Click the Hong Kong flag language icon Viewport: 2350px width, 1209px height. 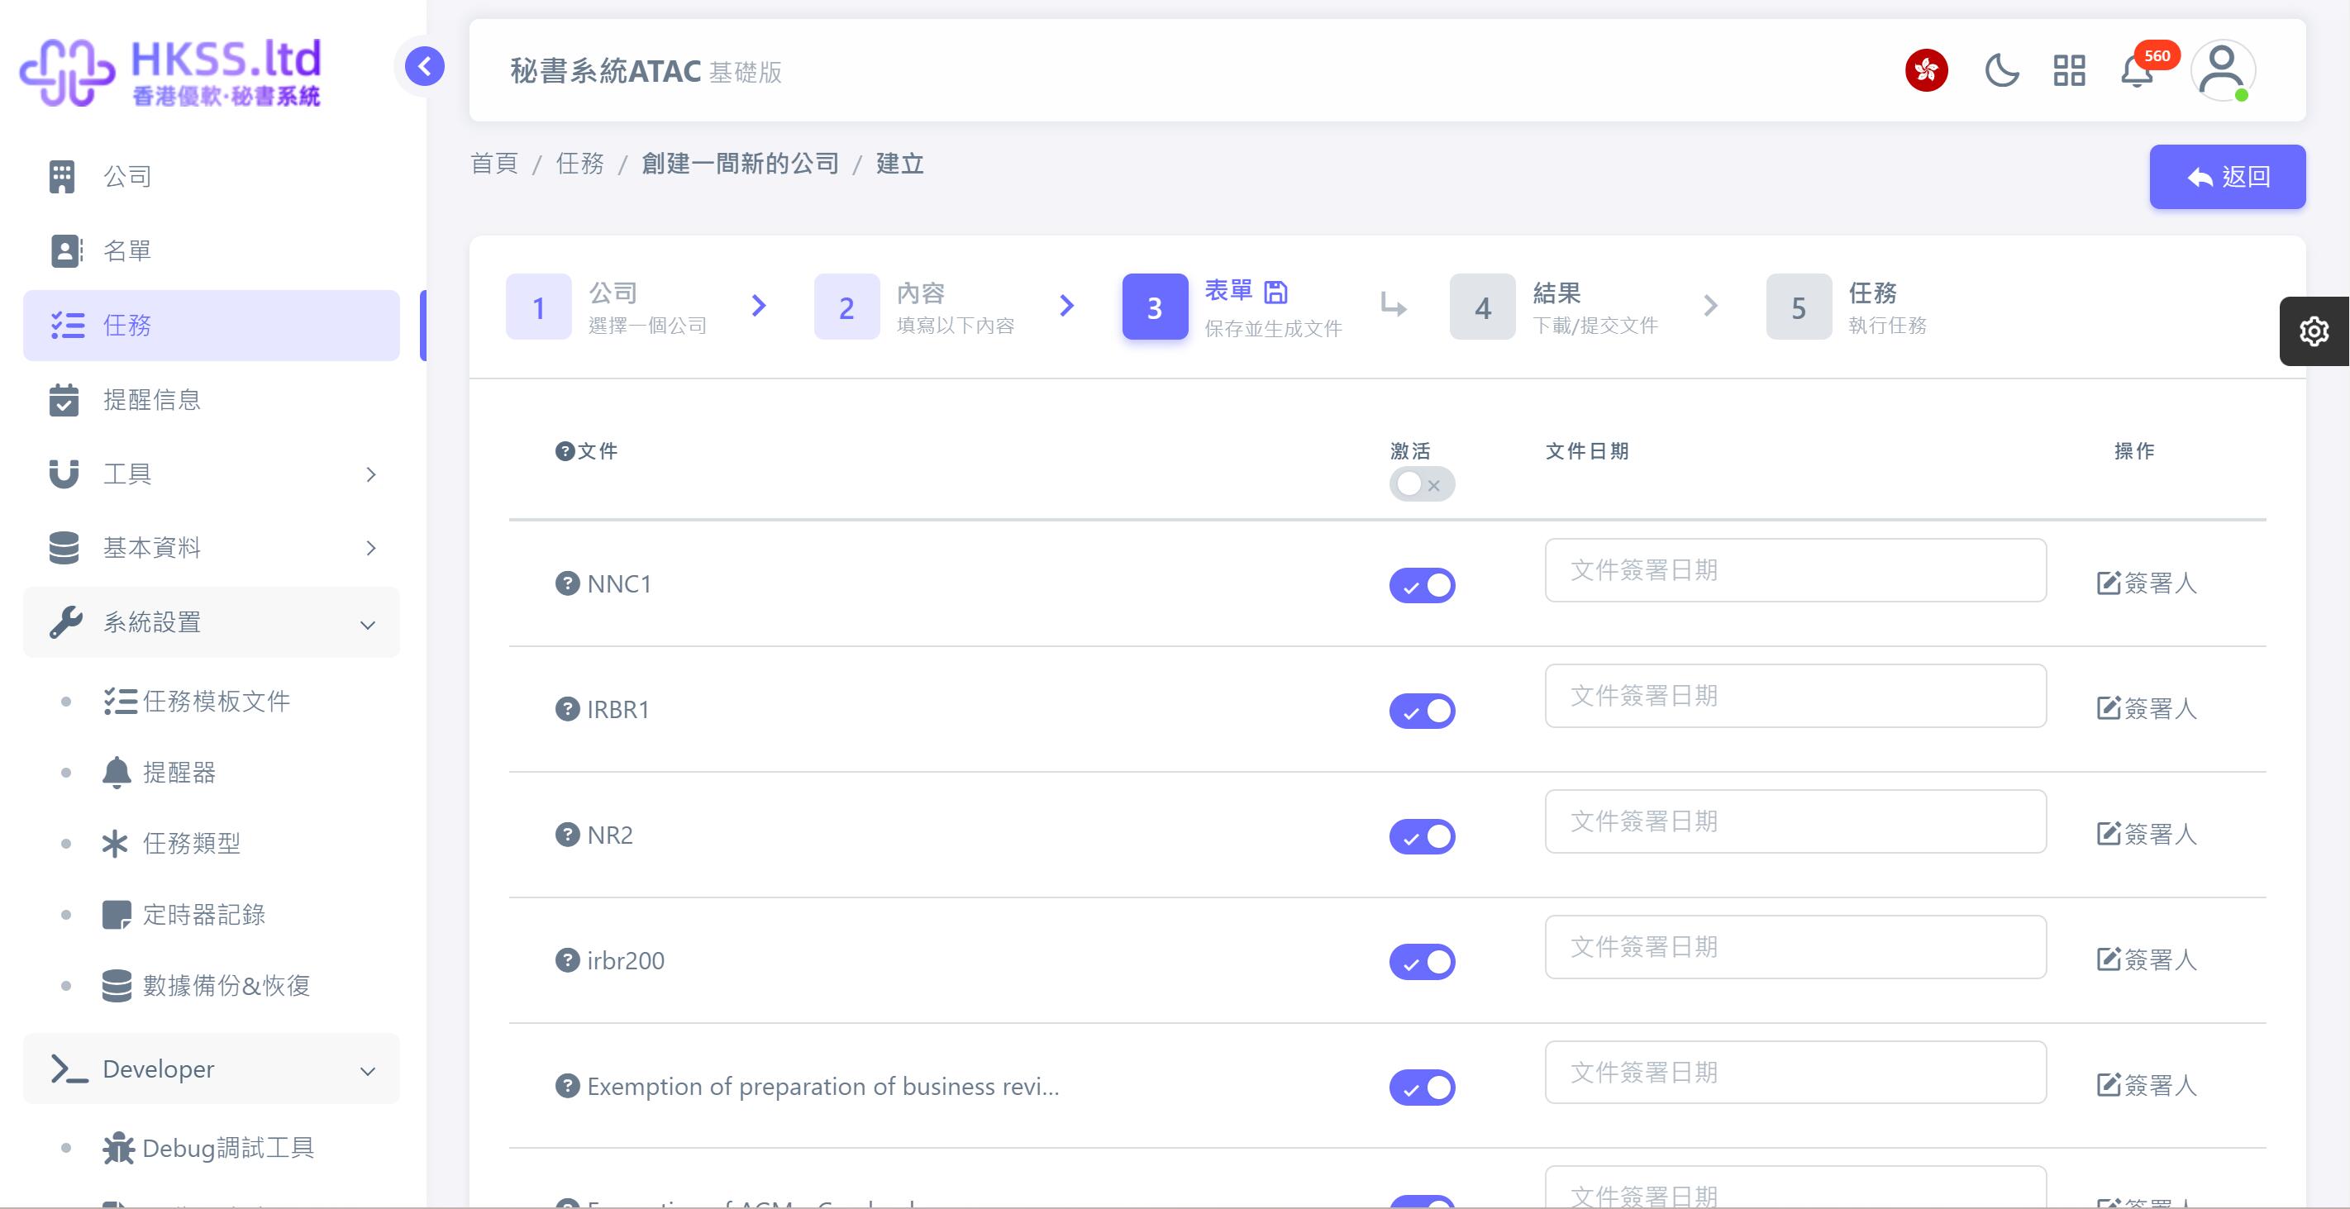click(1926, 70)
